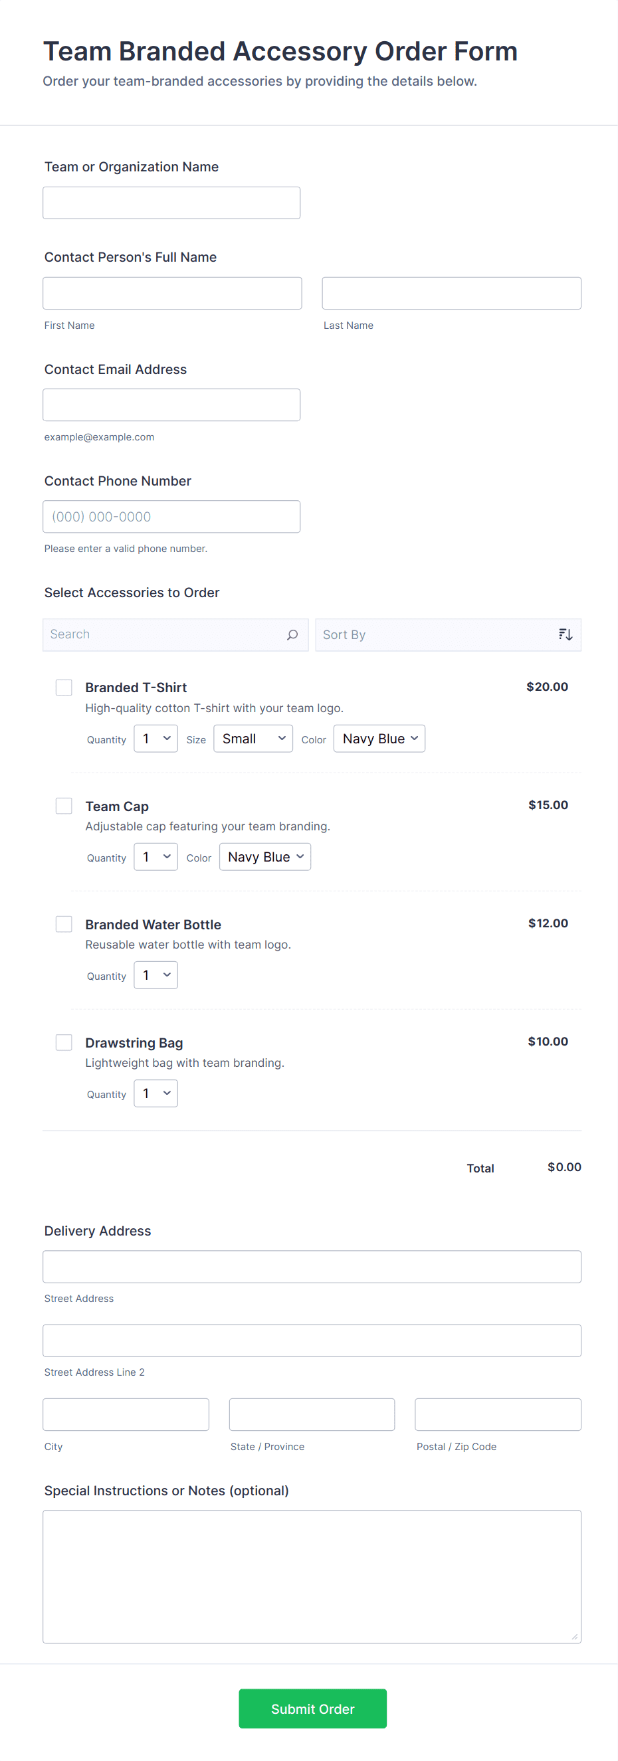Click the search magnifier icon
This screenshot has height=1761, width=618.
pyautogui.click(x=292, y=635)
